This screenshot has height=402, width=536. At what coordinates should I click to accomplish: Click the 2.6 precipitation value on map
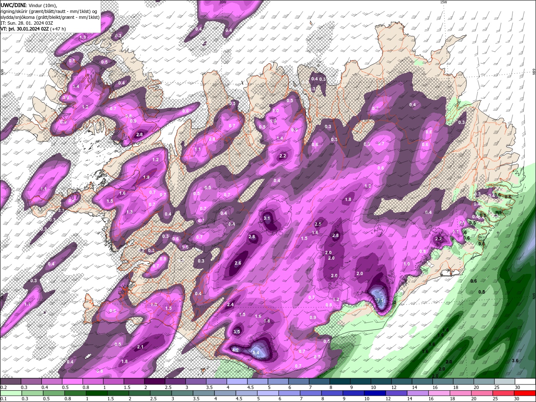pyautogui.click(x=238, y=263)
